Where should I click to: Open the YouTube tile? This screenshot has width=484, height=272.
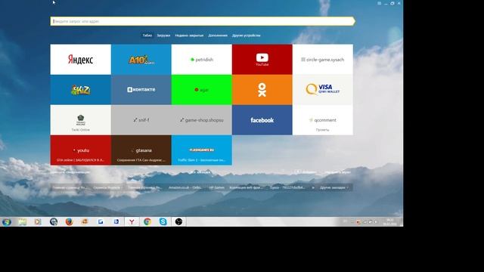pyautogui.click(x=262, y=59)
